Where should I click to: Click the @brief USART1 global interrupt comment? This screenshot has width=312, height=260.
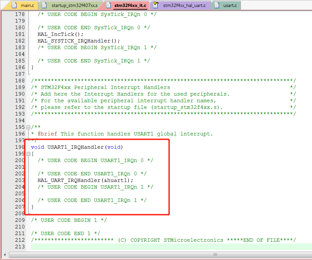tap(122, 134)
